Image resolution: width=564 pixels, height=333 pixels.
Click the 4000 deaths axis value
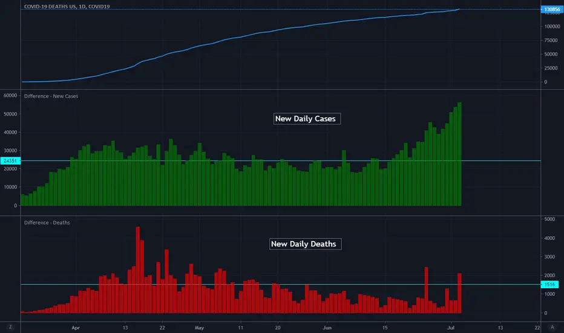549,238
